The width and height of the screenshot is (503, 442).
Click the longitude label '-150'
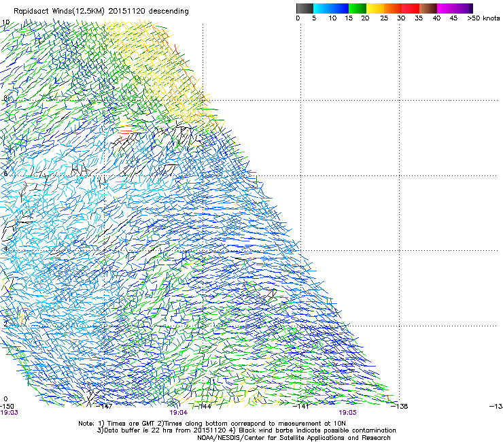[x=7, y=407]
